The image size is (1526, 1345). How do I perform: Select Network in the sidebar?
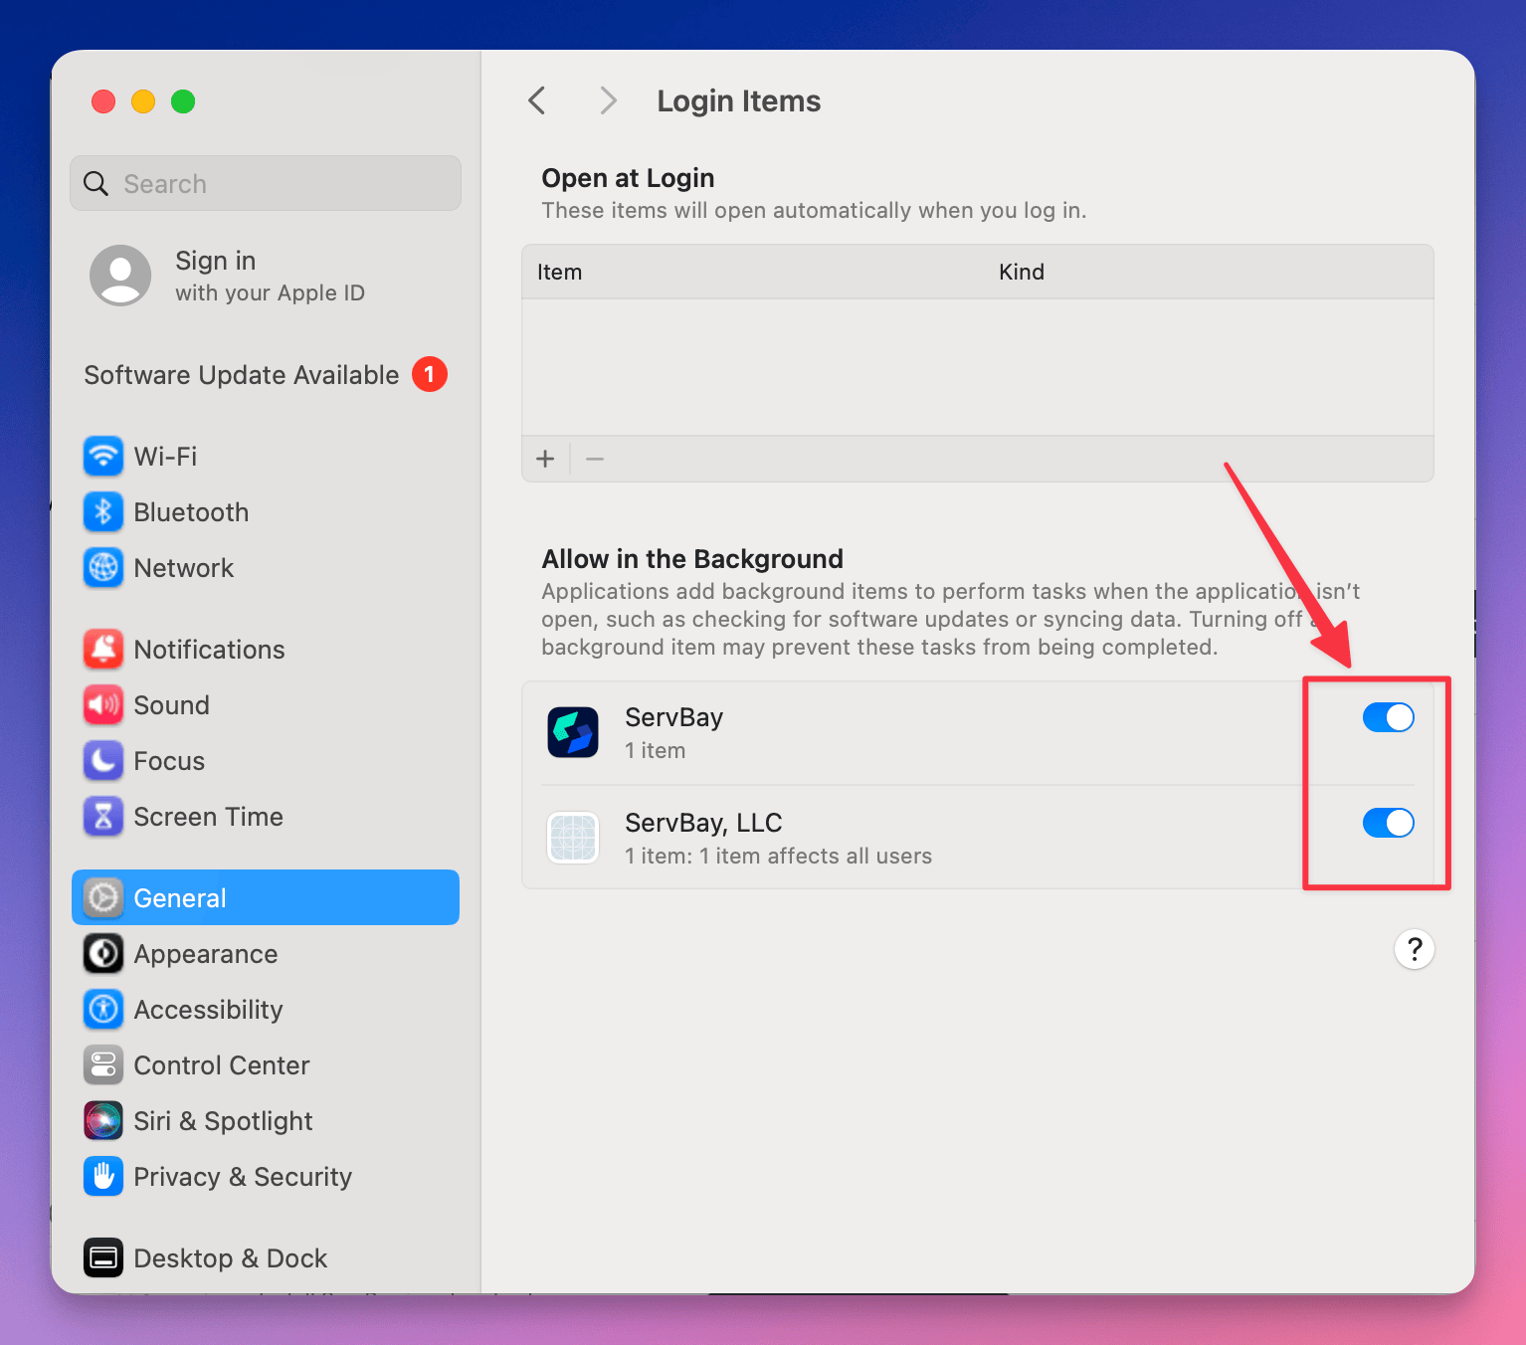point(266,568)
